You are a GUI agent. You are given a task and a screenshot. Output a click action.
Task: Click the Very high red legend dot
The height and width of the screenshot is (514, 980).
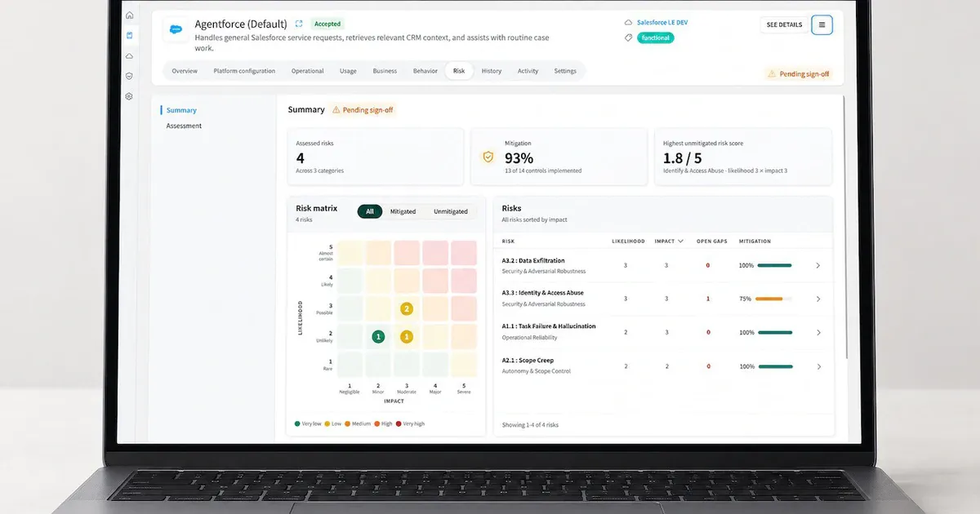(x=398, y=424)
